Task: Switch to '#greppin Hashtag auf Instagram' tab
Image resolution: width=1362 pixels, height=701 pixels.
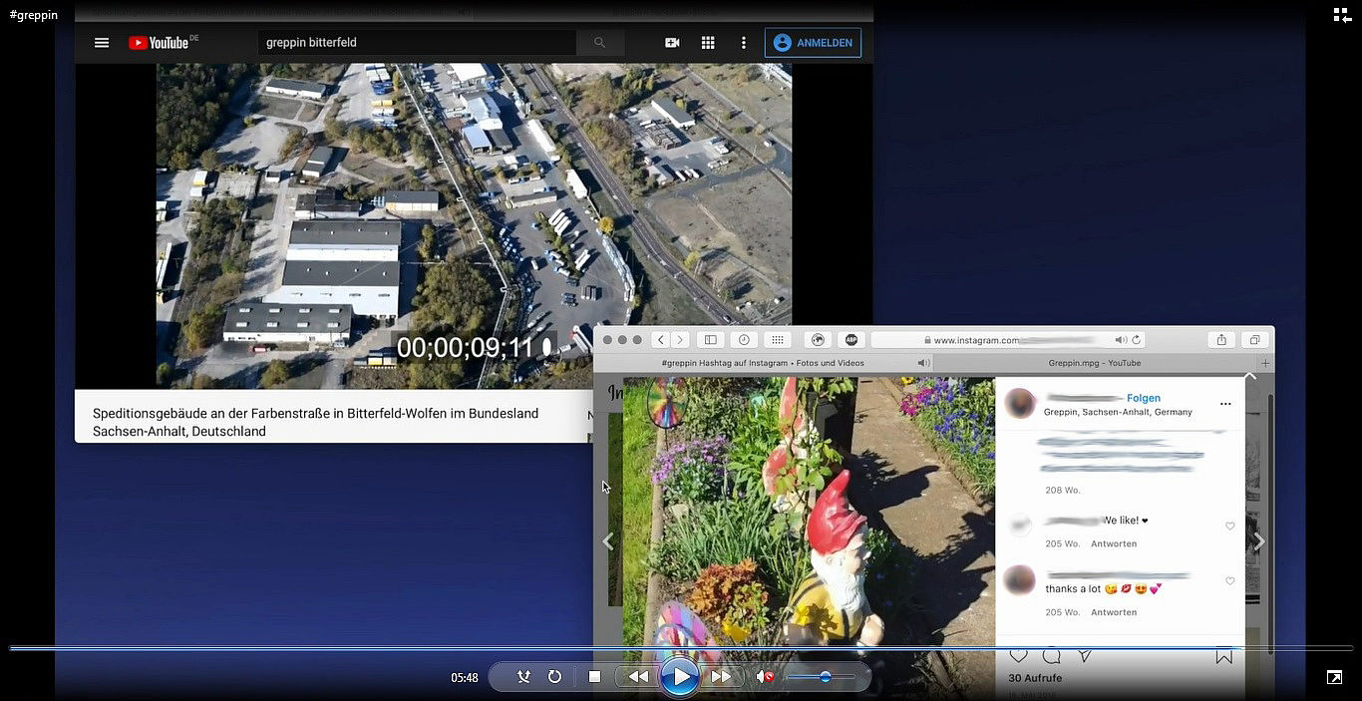Action: tap(764, 363)
